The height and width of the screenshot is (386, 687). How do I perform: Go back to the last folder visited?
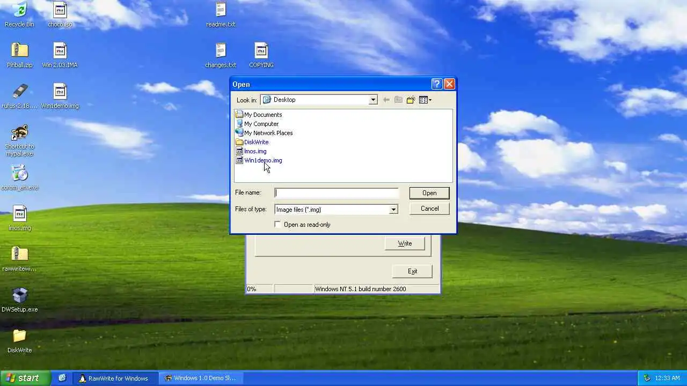click(x=386, y=100)
